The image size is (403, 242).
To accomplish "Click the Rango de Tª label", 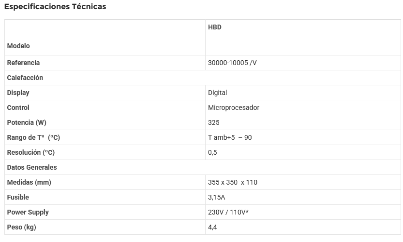I will 33,137.
